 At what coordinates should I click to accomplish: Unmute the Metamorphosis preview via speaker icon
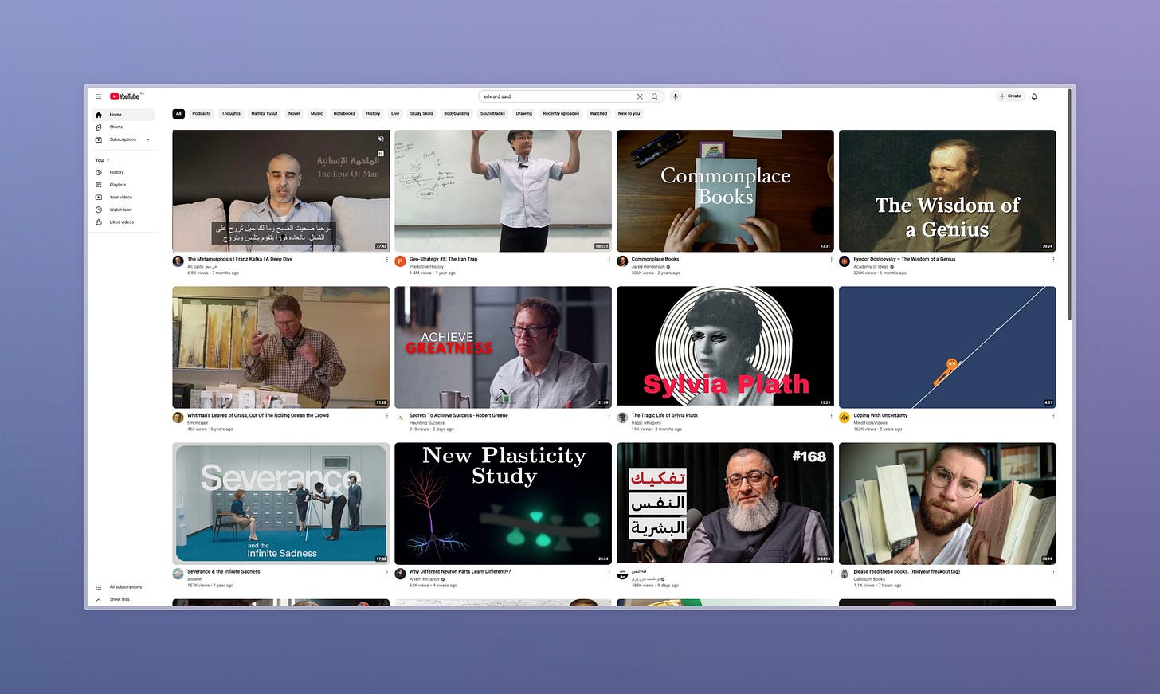point(381,139)
